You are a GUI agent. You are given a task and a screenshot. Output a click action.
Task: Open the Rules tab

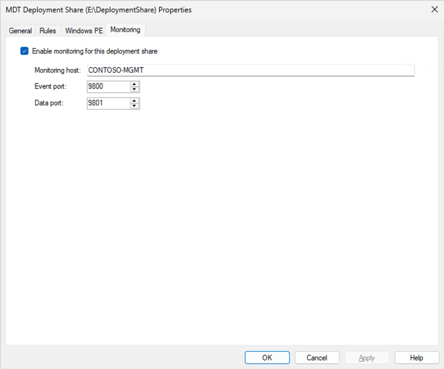(48, 30)
